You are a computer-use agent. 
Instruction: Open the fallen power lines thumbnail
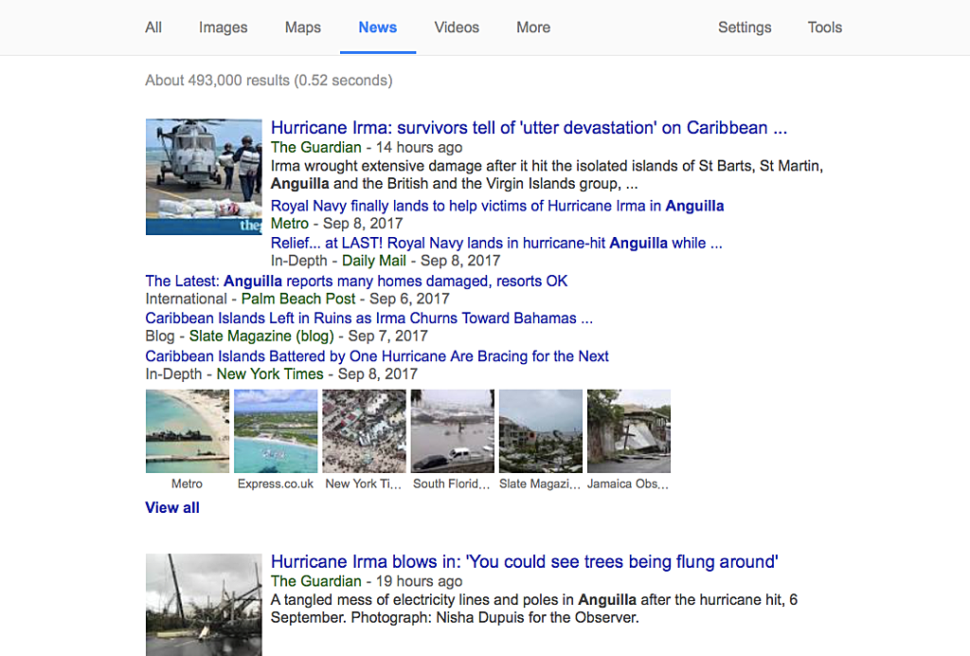tap(204, 605)
